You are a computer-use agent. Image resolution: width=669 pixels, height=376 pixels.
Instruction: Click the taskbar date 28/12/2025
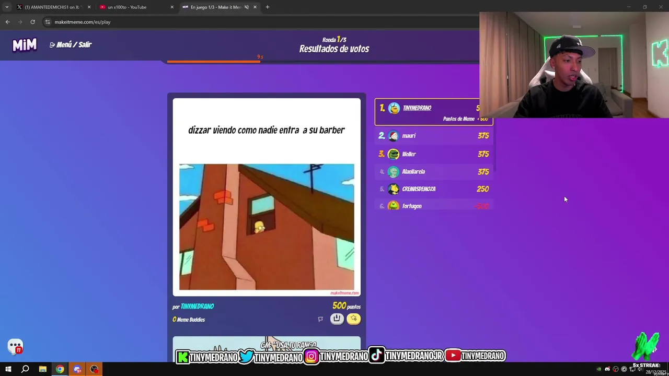656,372
